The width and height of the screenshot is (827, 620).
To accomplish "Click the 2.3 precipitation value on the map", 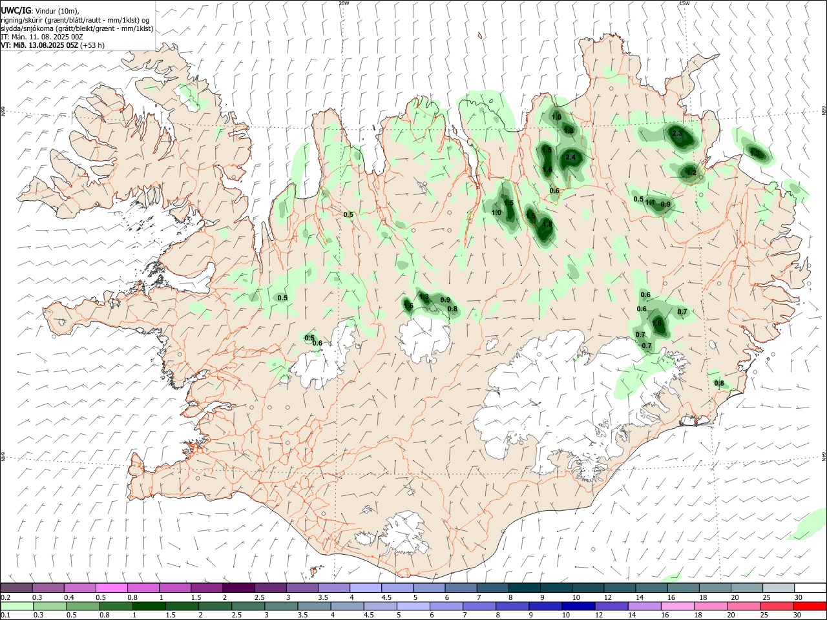I will (x=677, y=133).
